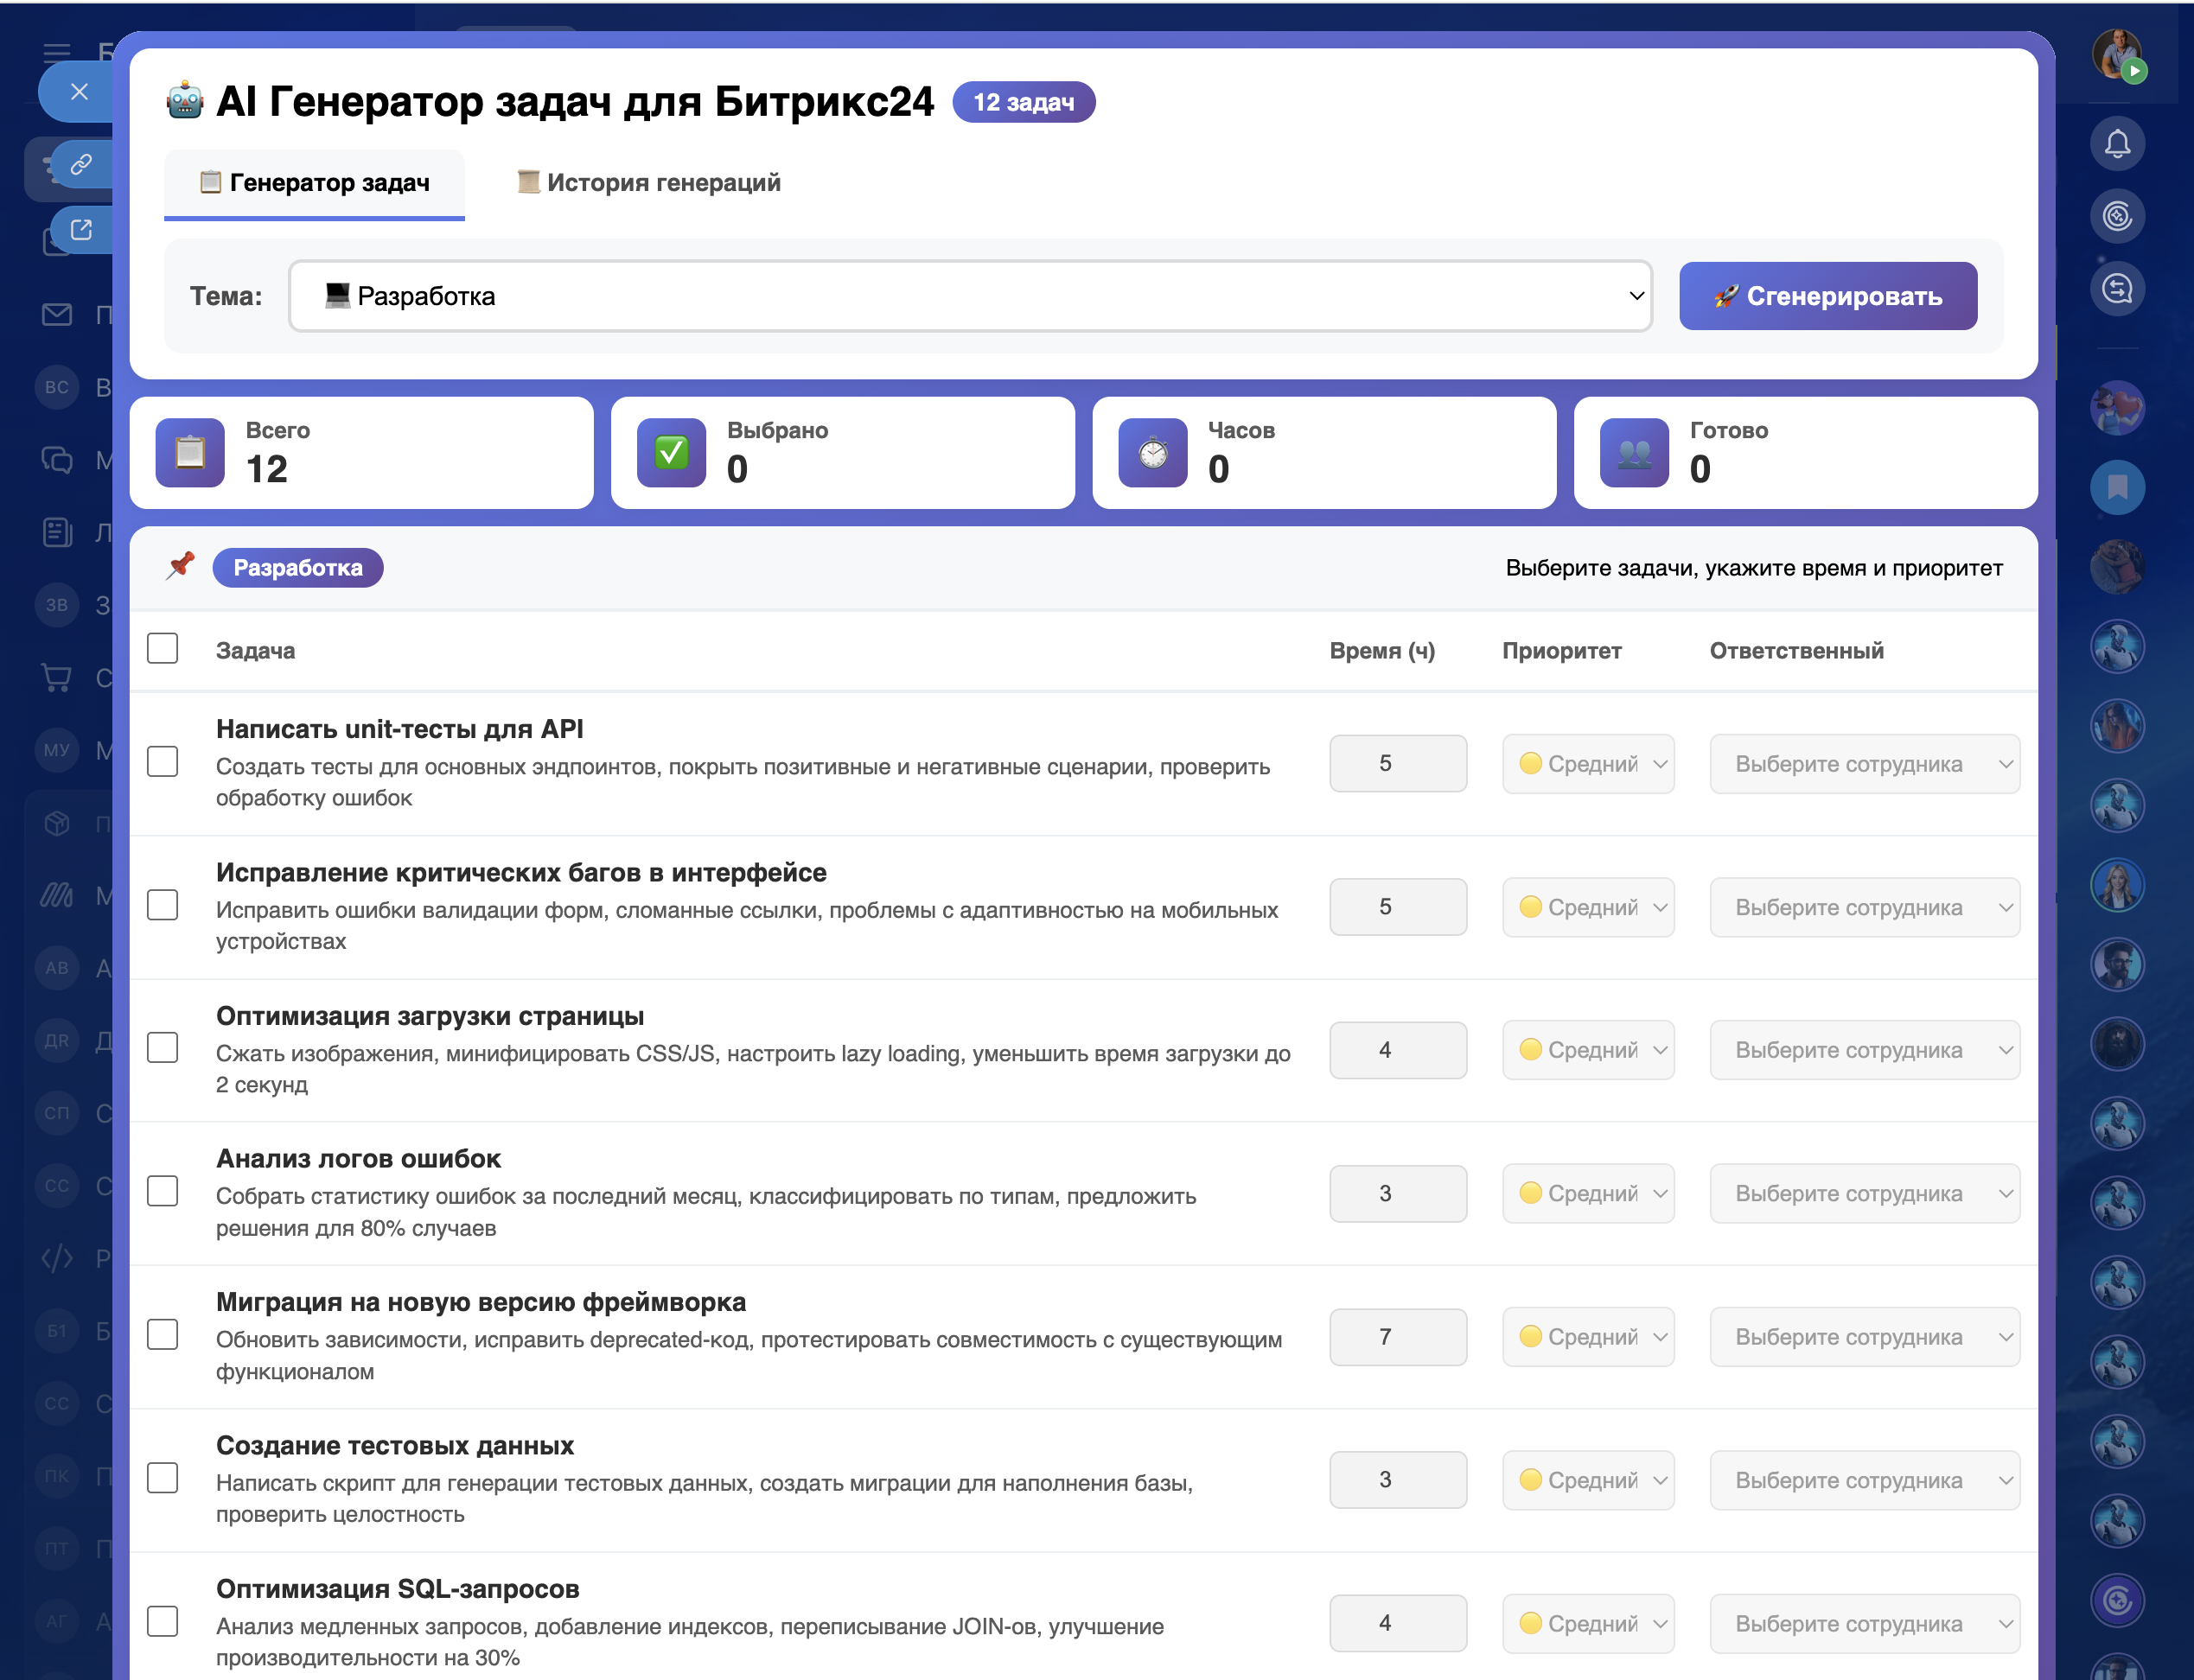
Task: Open priority dropdown for 'Оптимизация загрузки страницы'
Action: coord(1587,1050)
